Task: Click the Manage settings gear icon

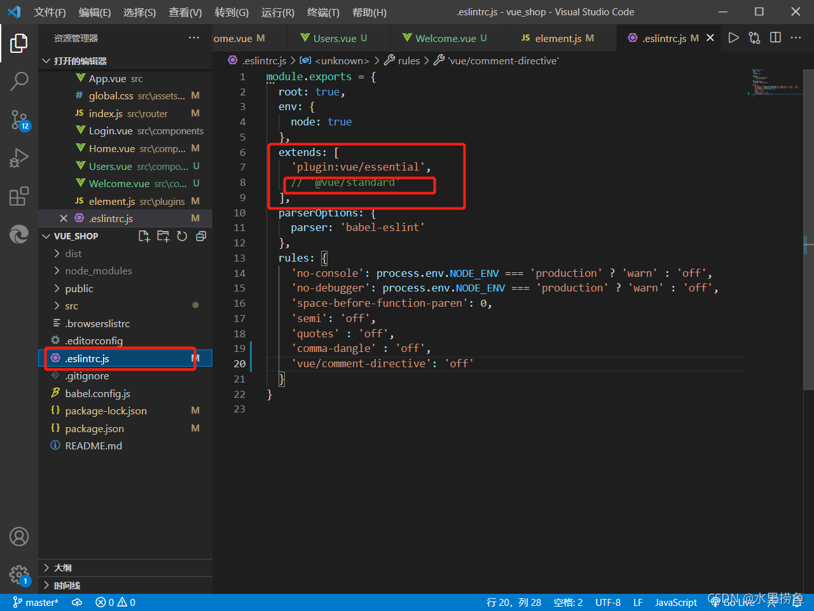Action: coord(19,575)
